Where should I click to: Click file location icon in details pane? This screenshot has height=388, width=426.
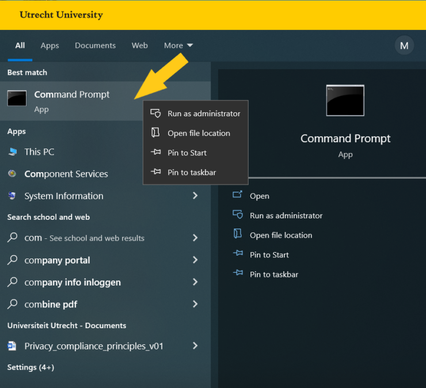coord(238,234)
